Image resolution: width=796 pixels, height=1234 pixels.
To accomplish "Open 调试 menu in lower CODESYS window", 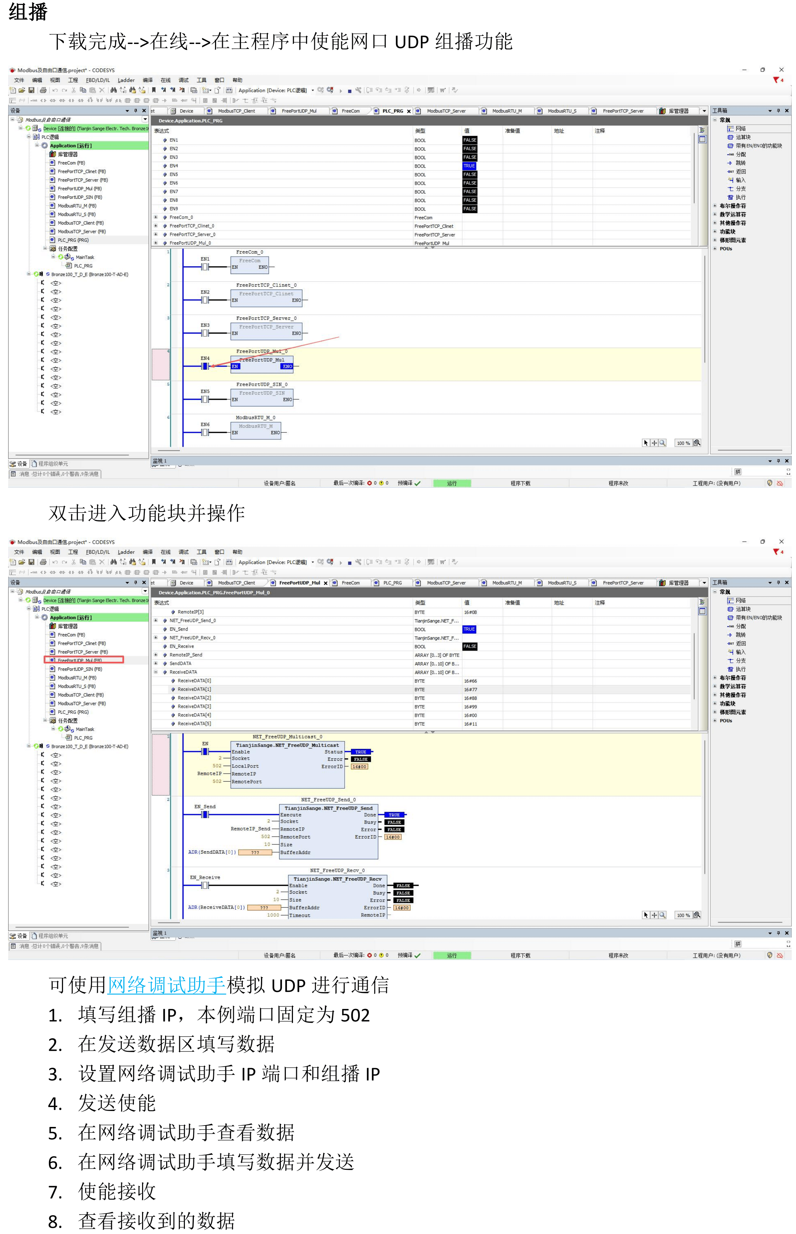I will pos(184,552).
